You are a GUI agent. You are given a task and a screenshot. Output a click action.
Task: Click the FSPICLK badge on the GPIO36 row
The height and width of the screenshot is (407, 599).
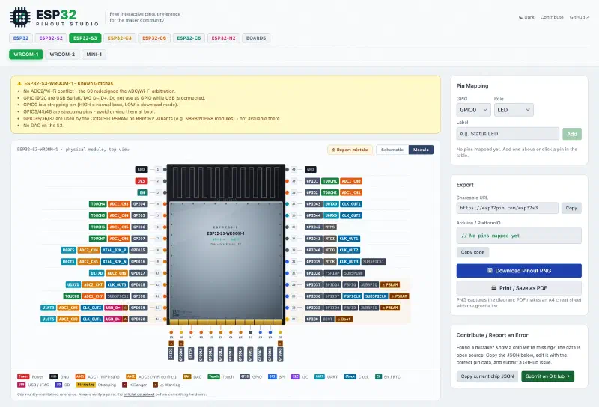(352, 296)
